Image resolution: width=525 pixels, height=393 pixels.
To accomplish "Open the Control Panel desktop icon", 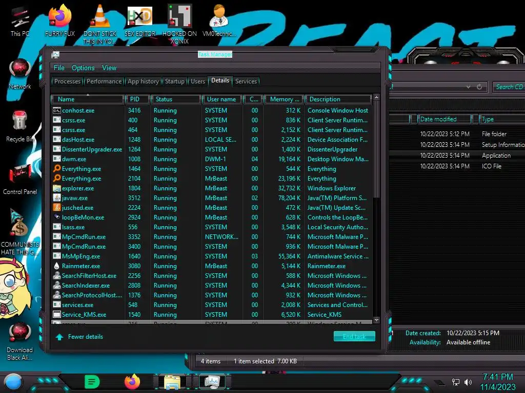I will (x=20, y=180).
